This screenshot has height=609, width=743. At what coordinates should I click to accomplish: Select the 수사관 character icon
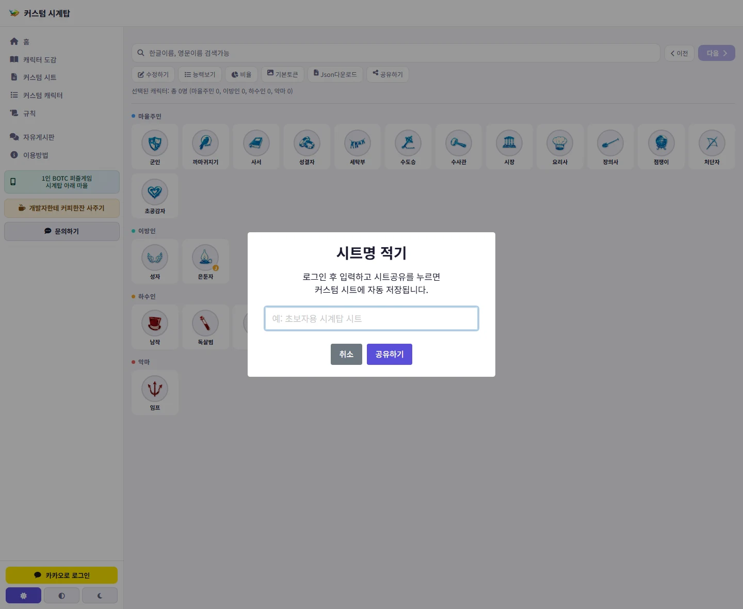coord(458,143)
